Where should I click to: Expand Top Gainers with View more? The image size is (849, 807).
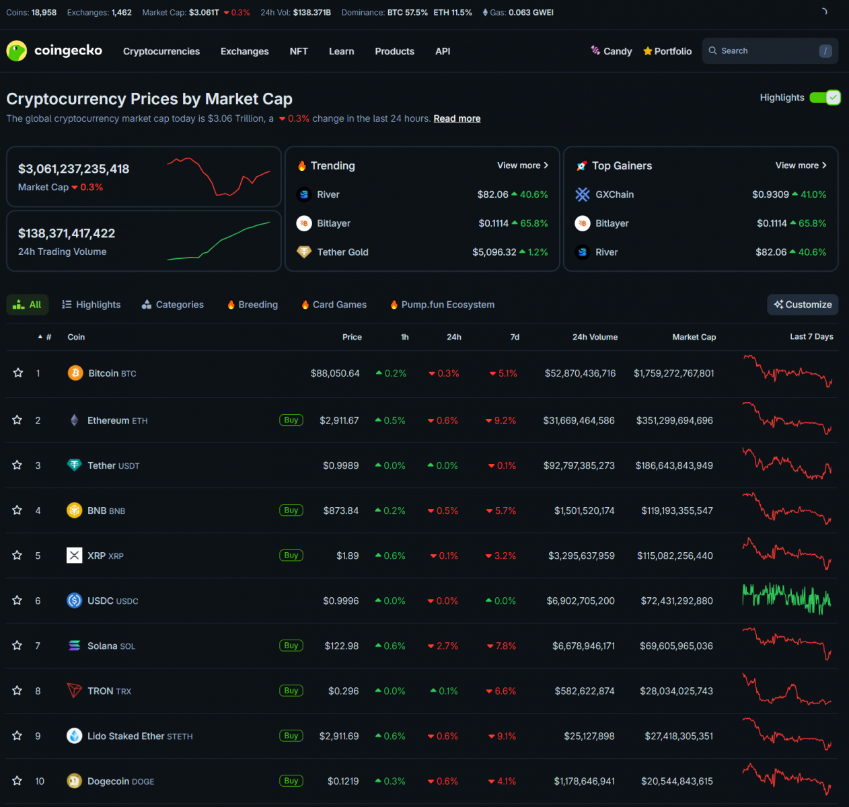coord(801,165)
